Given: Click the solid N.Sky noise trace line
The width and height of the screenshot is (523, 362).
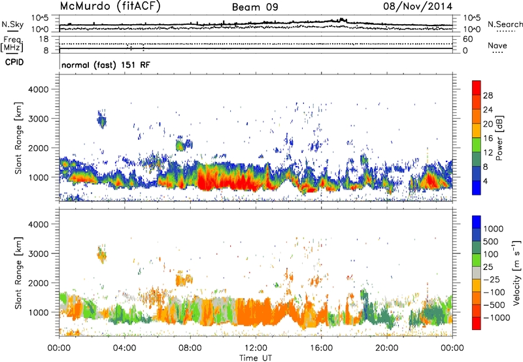Looking at the screenshot, I should [256, 24].
